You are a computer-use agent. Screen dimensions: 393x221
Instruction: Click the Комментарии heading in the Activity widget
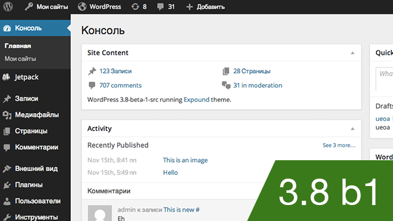click(x=109, y=192)
